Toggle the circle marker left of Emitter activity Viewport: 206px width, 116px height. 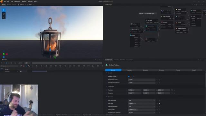point(107,77)
